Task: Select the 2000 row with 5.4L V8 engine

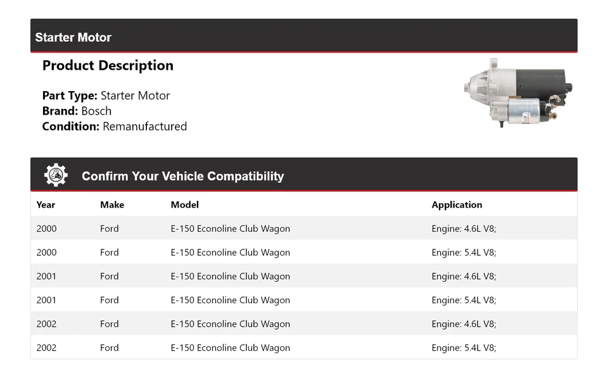Action: [x=303, y=253]
